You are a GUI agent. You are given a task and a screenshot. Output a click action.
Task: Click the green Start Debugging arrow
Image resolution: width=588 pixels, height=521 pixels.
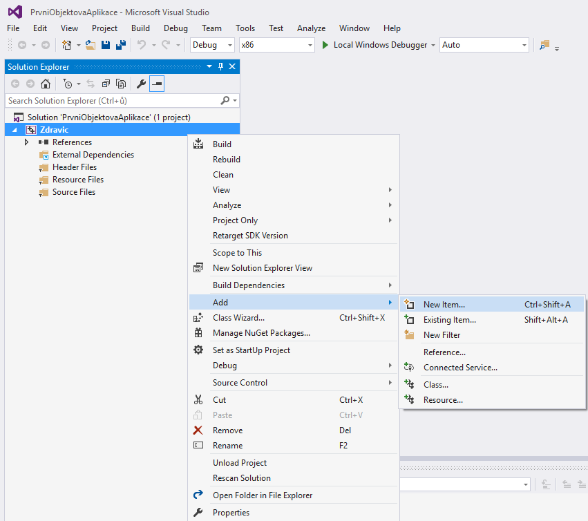[x=325, y=45]
